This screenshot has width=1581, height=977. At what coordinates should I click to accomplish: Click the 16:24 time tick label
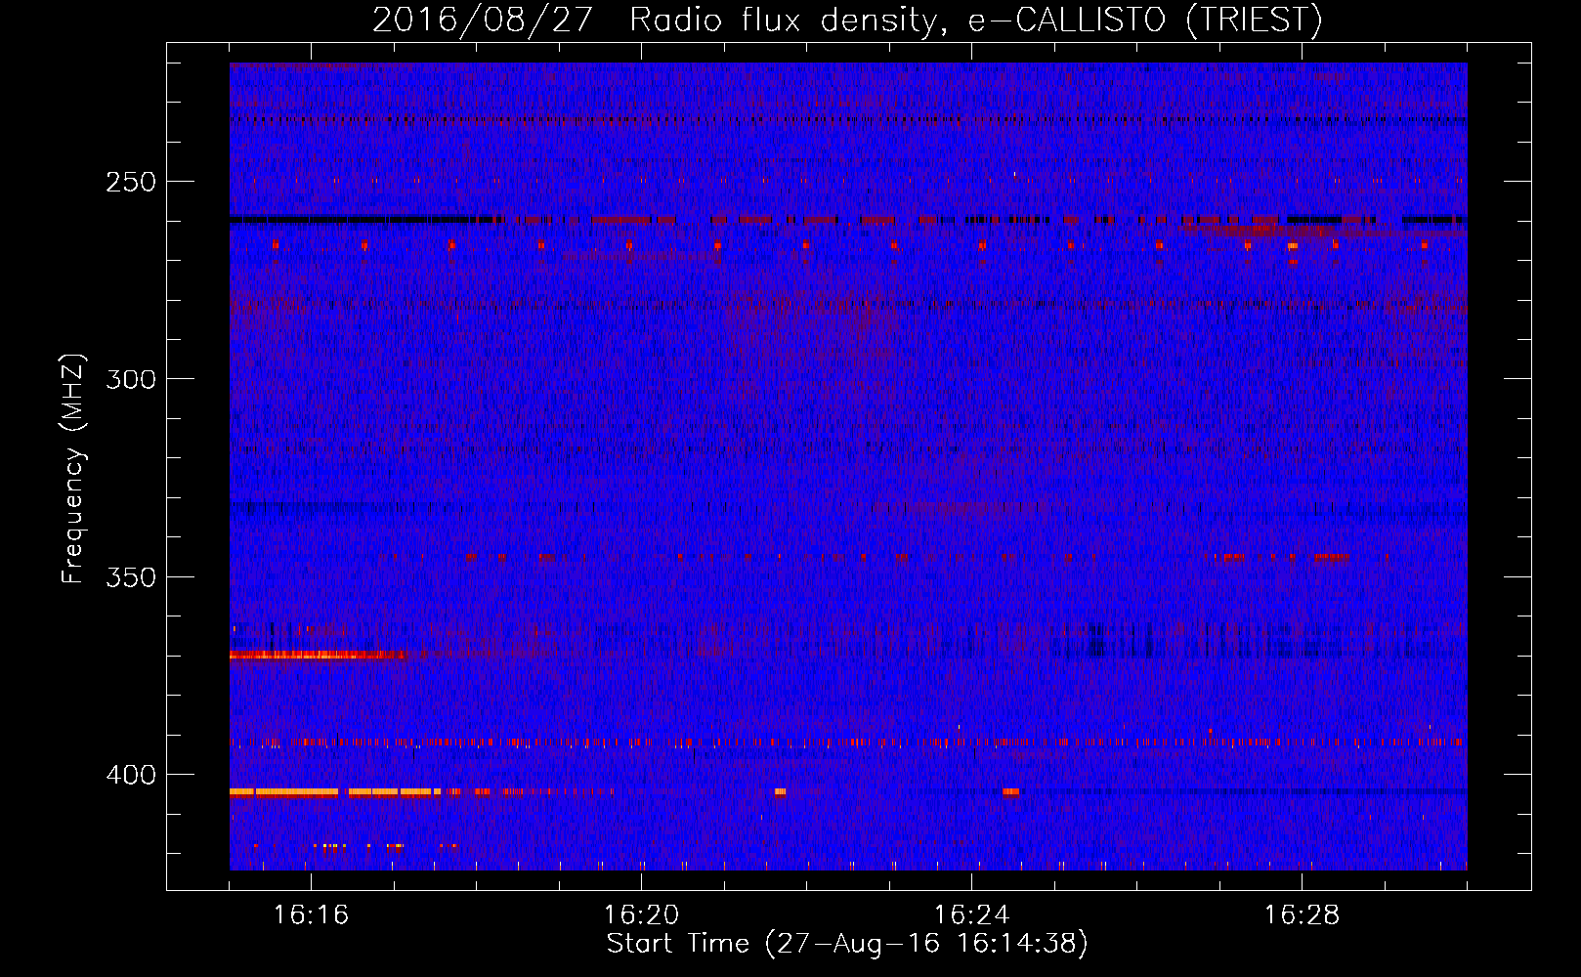click(971, 914)
